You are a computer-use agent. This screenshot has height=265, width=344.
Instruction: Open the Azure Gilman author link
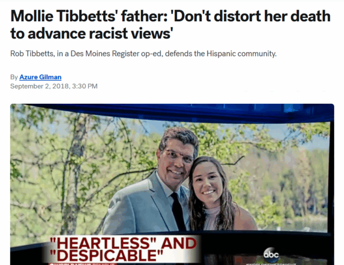click(40, 77)
